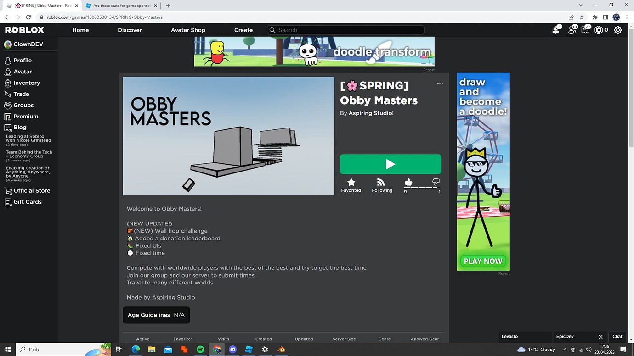This screenshot has width=634, height=356.
Task: Open Roblox notifications bell
Action: [555, 29]
